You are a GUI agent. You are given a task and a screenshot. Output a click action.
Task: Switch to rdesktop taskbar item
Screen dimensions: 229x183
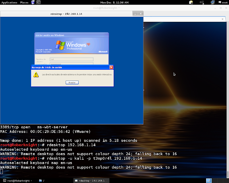tap(91, 180)
